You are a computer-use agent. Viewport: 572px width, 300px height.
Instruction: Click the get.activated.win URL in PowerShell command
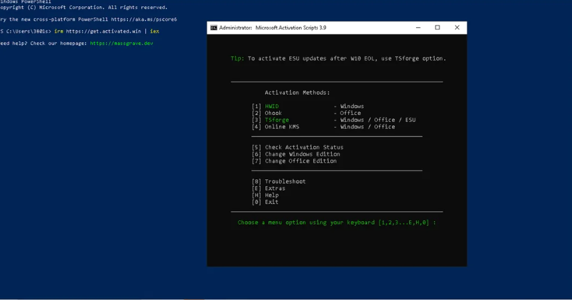pos(104,31)
